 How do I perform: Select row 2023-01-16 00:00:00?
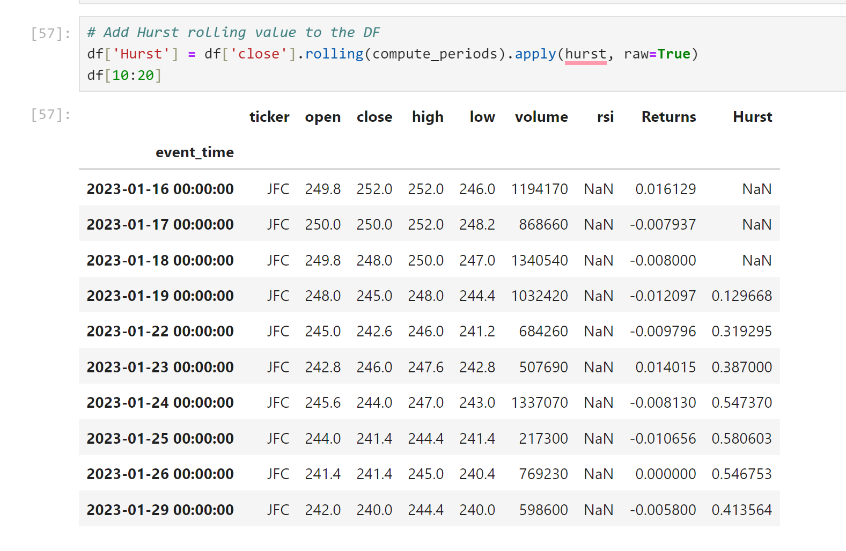429,189
